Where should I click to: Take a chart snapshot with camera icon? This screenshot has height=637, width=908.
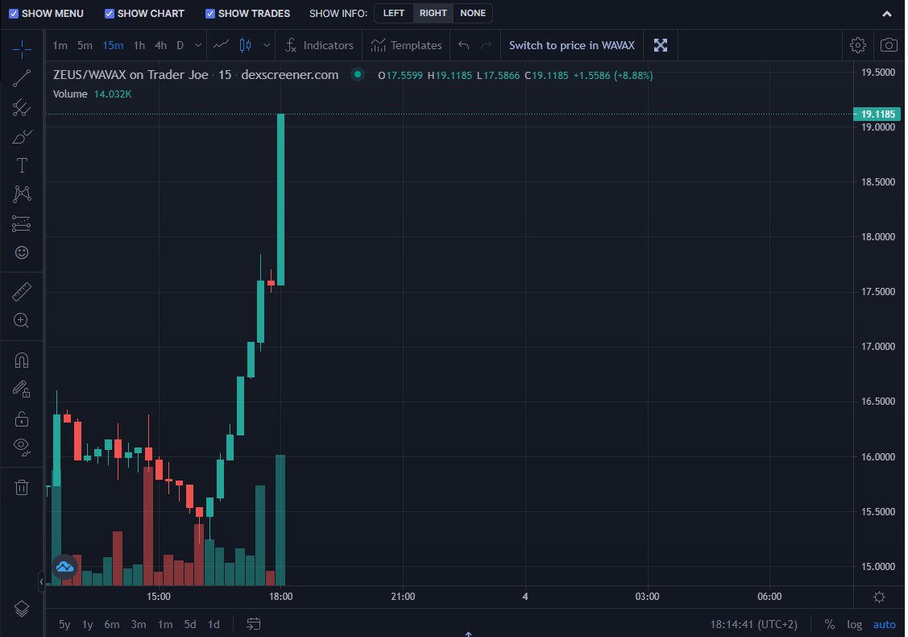tap(889, 45)
